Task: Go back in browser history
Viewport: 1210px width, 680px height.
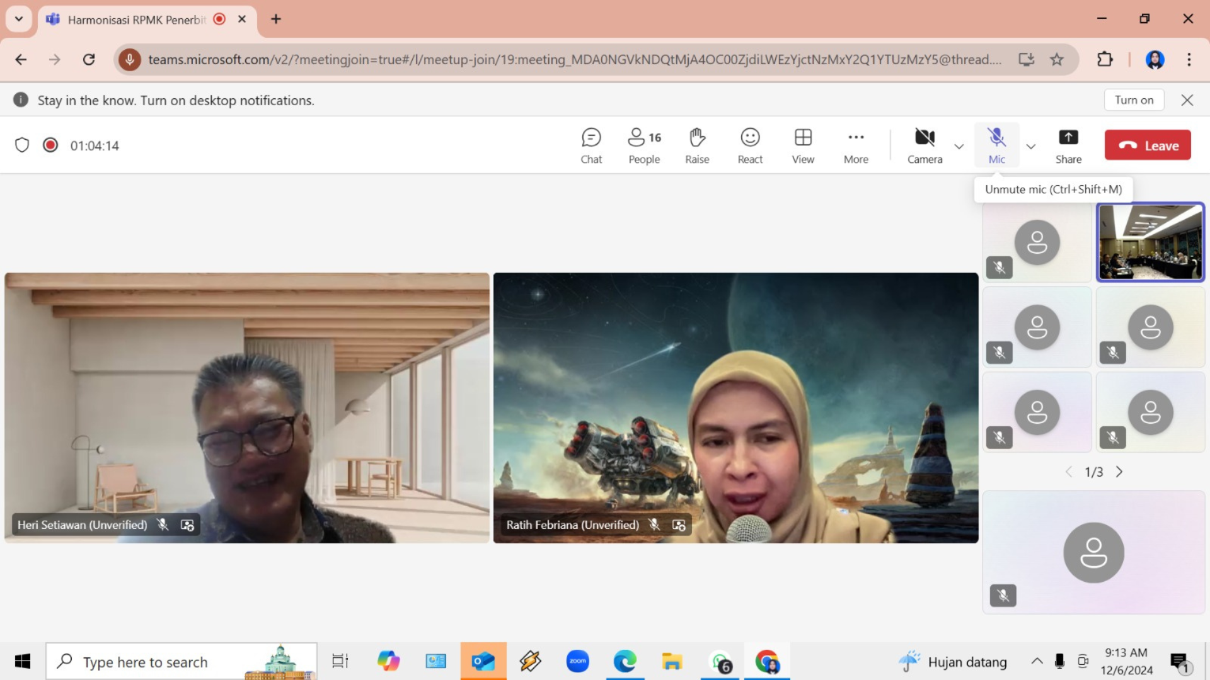Action: pos(21,59)
